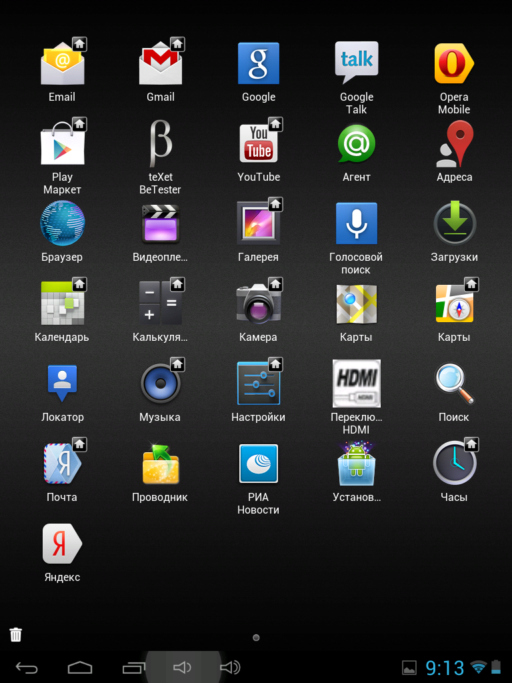Tap the Home navigation button
This screenshot has height=683, width=512.
click(x=80, y=667)
